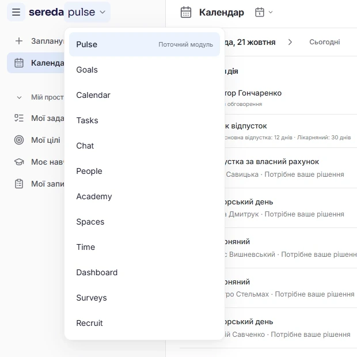Collapse the Мій простір section chevron
The width and height of the screenshot is (357, 357).
point(20,98)
